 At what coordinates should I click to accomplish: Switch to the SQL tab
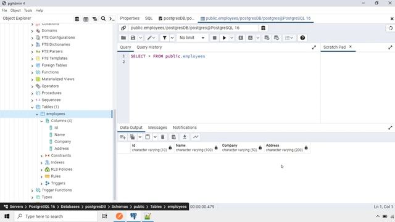point(149,18)
